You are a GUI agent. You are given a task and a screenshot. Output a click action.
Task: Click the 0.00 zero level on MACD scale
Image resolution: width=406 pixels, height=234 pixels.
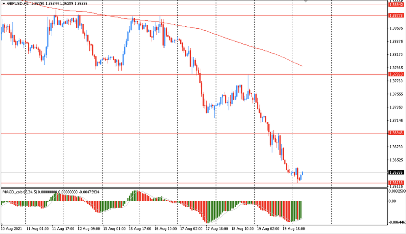tap(393, 201)
